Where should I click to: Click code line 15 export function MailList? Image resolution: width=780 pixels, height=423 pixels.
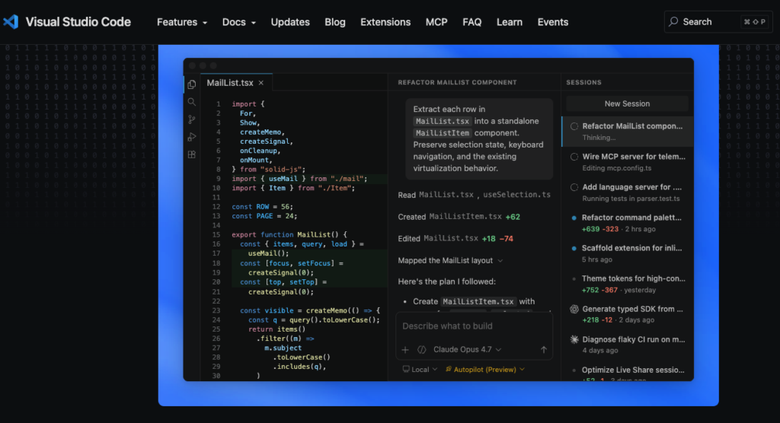click(x=289, y=234)
